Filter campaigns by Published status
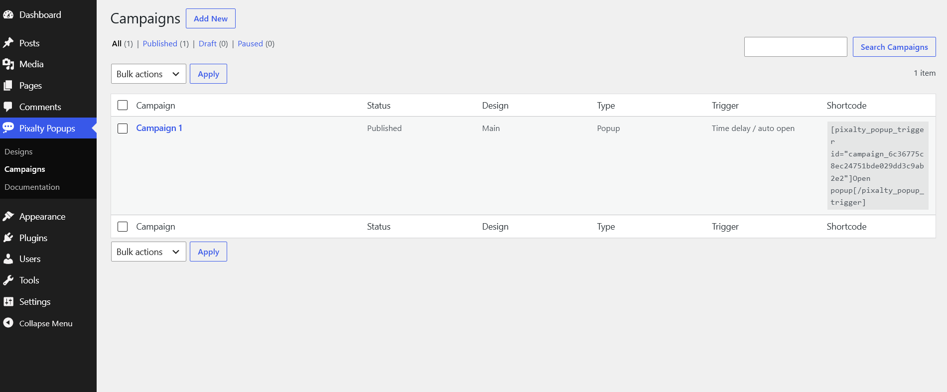 160,44
